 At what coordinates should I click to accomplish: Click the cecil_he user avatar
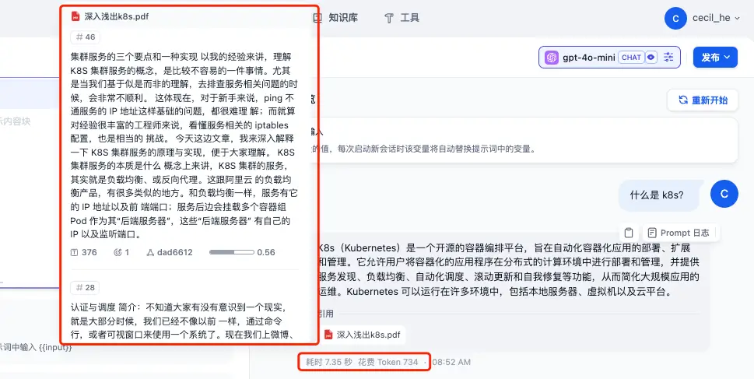tap(675, 18)
